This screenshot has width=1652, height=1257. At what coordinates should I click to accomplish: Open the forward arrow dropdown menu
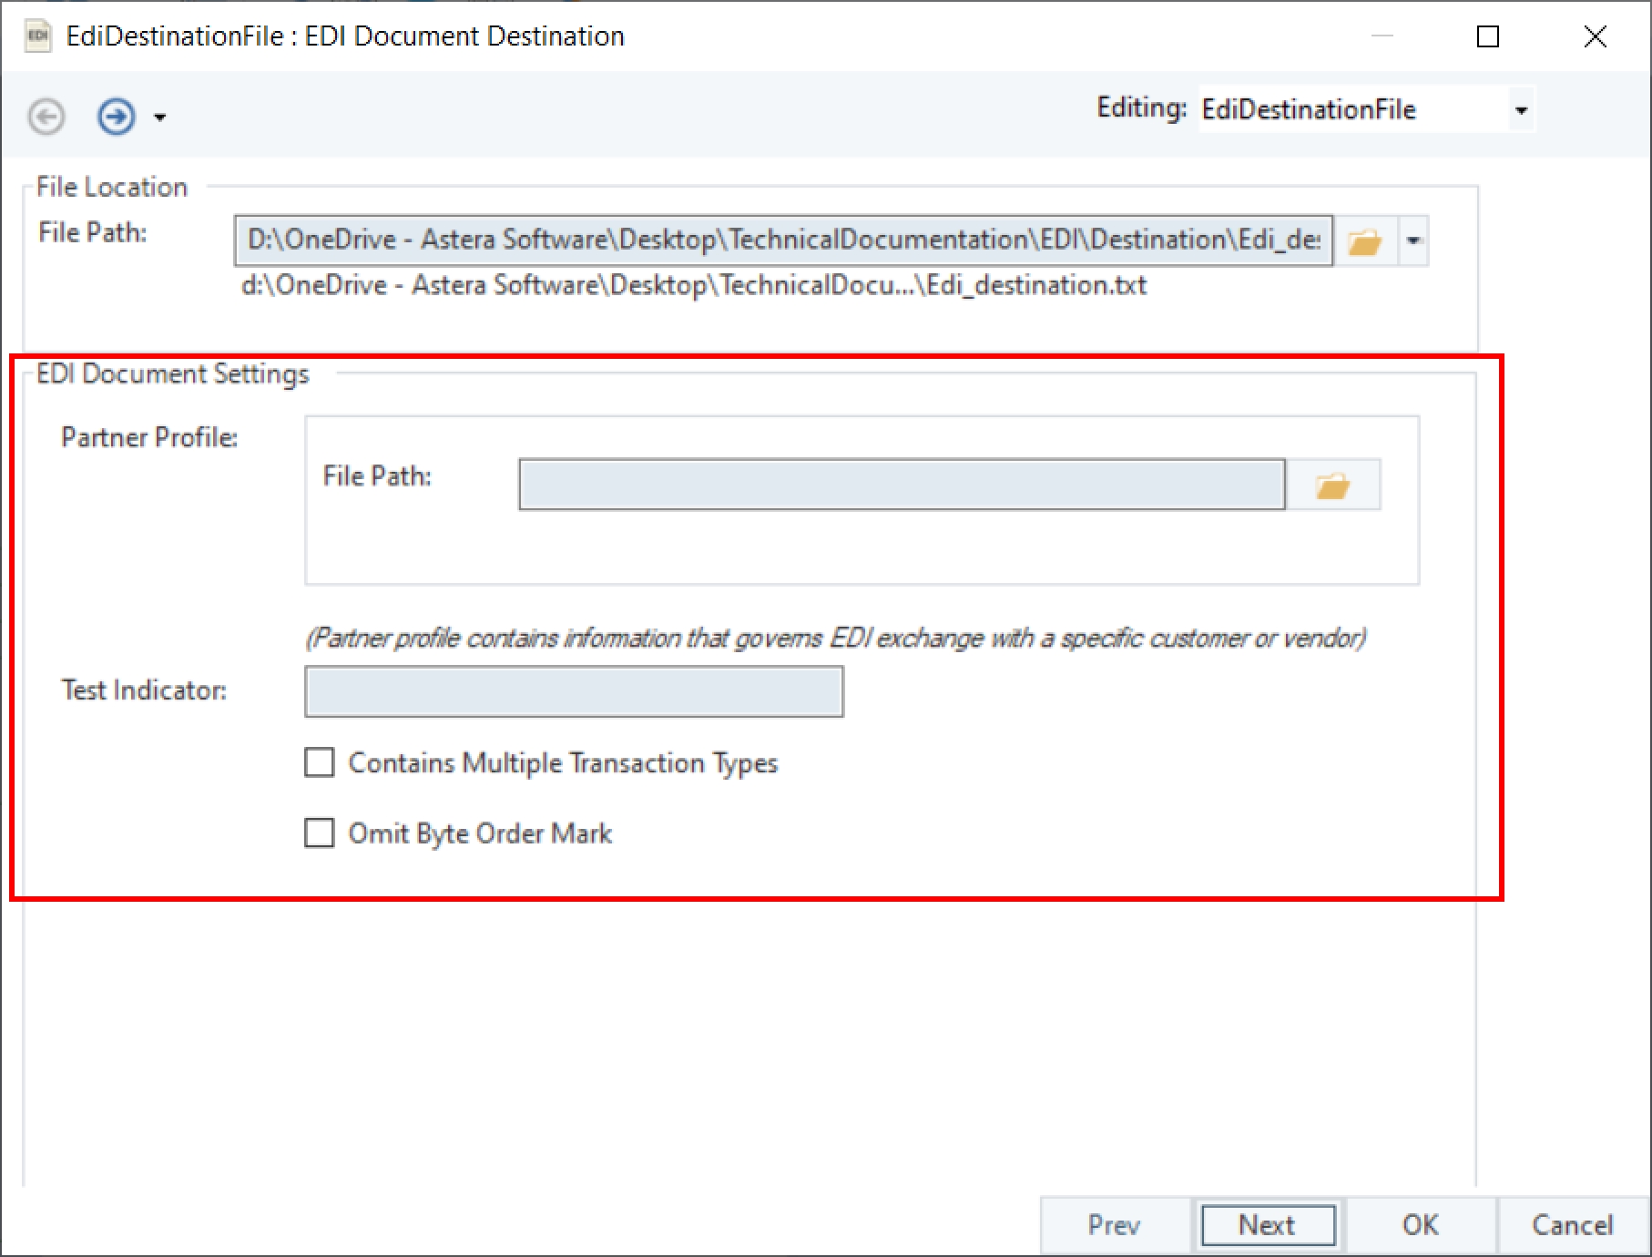160,118
